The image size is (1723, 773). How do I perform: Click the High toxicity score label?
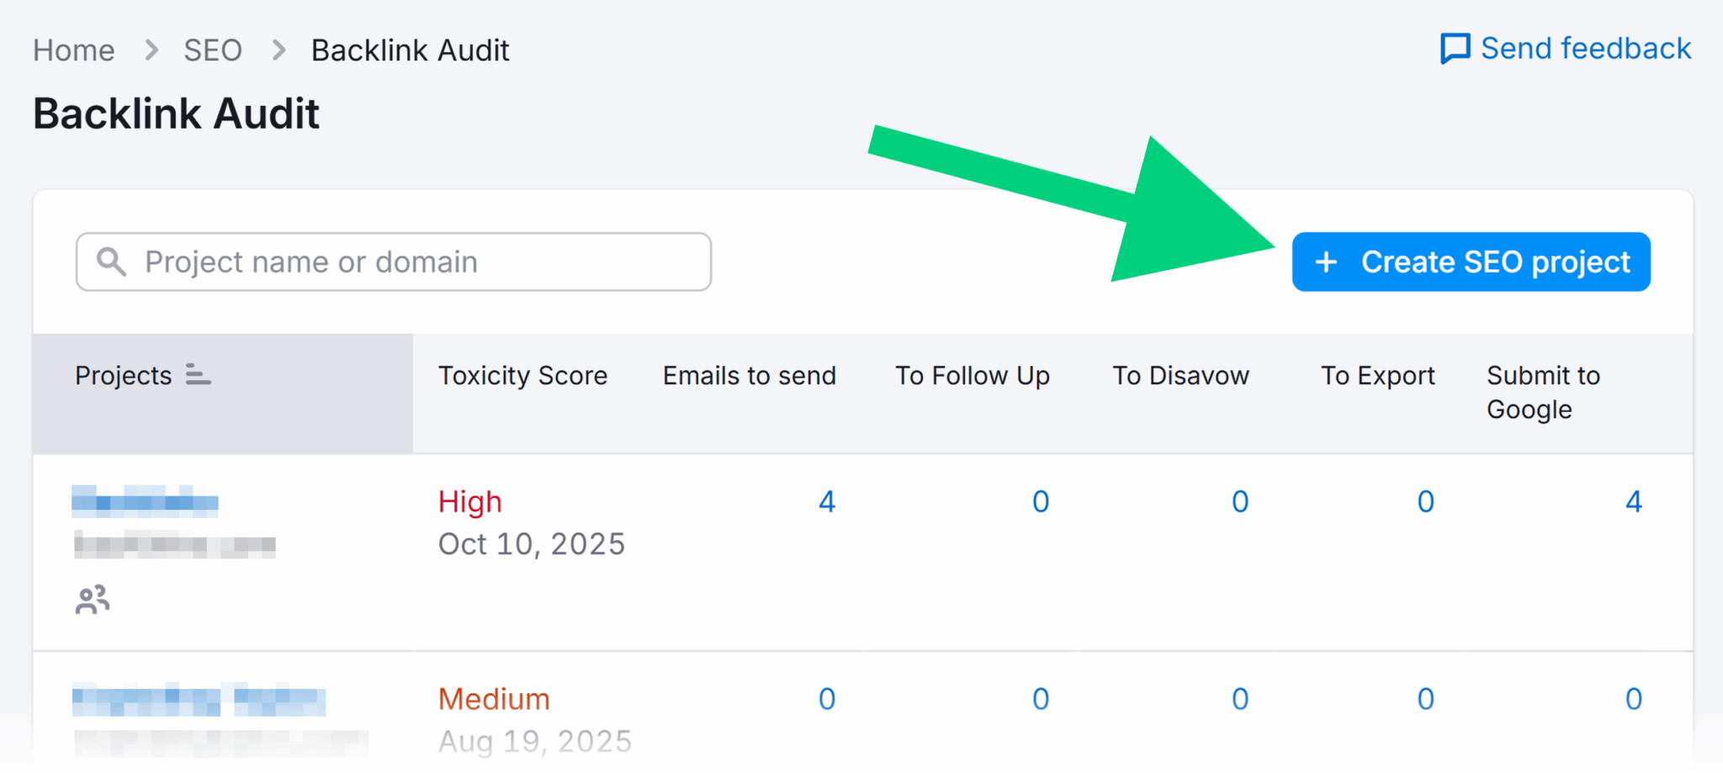tap(469, 501)
